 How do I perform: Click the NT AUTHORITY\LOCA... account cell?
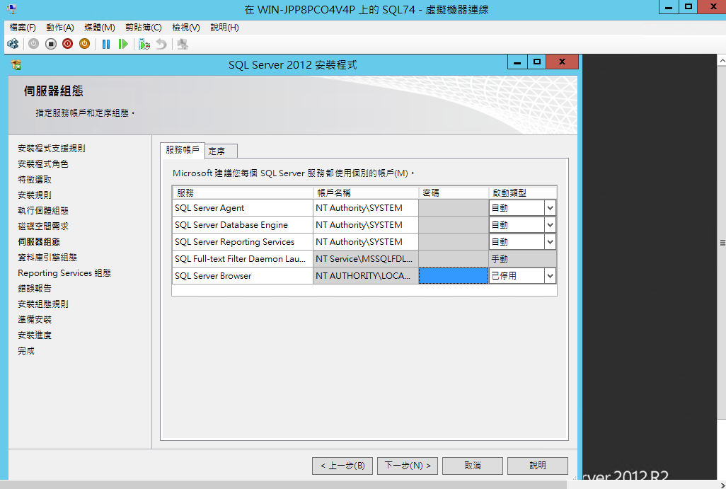pyautogui.click(x=366, y=276)
